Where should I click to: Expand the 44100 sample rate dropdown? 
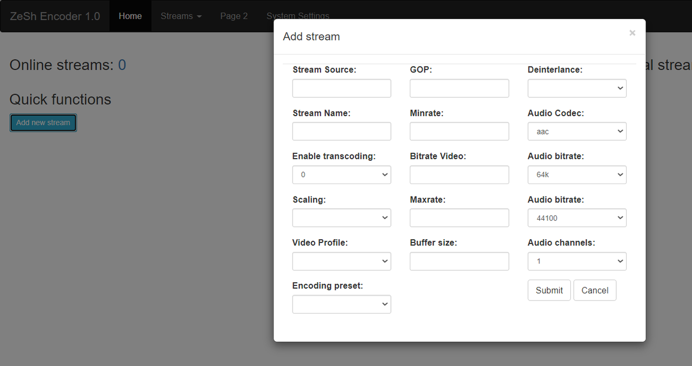tap(577, 218)
